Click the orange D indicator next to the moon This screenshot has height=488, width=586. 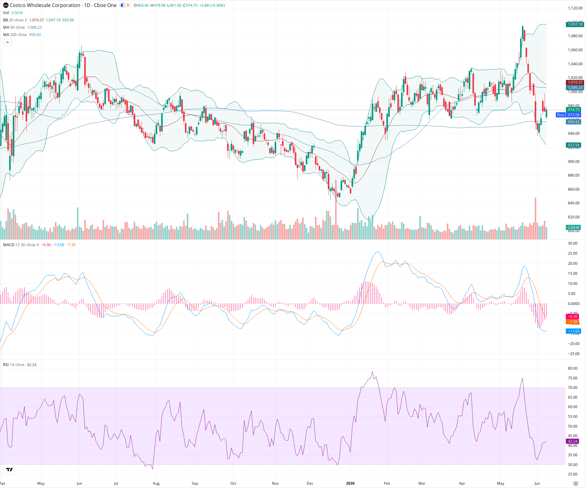click(x=128, y=5)
